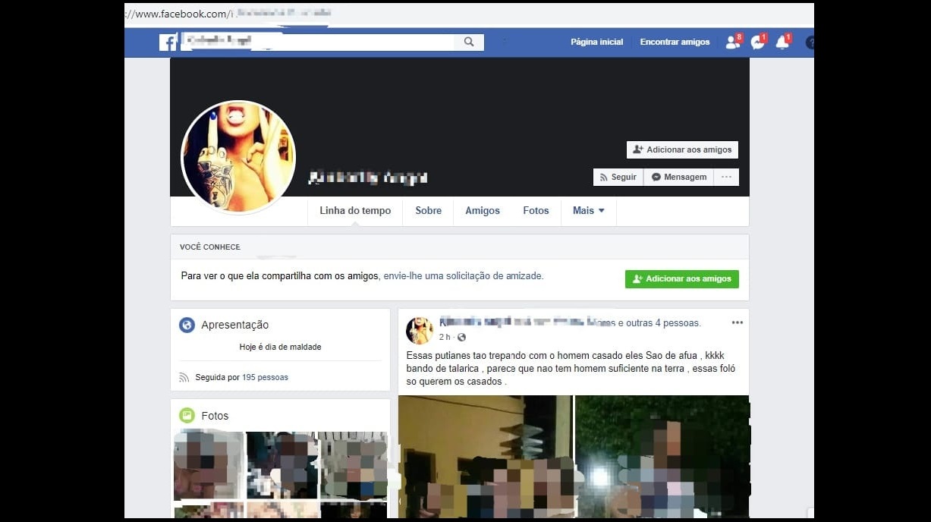Click the Facebook search input field

click(317, 42)
